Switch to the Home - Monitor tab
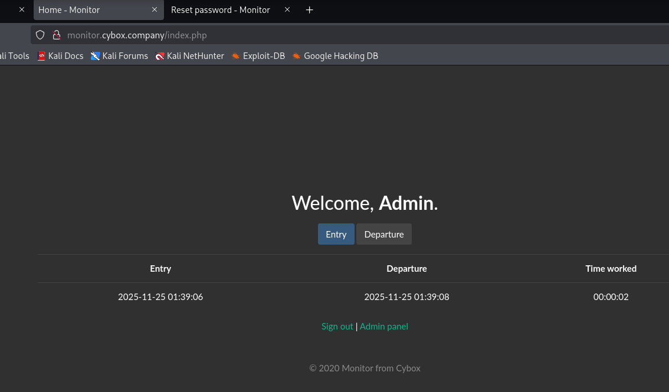The height and width of the screenshot is (392, 669). pos(88,10)
